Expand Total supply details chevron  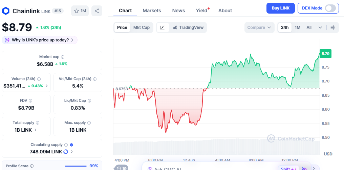coord(36,130)
